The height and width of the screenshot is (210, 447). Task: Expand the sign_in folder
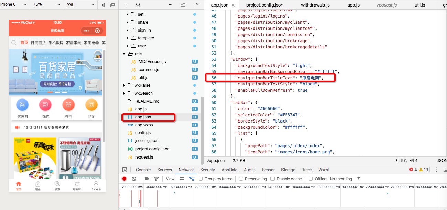point(127,30)
